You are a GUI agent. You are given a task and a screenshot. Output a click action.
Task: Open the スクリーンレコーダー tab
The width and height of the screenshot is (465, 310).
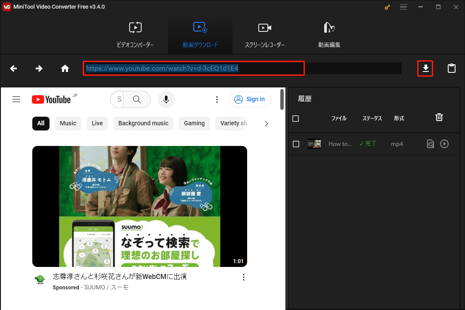264,35
